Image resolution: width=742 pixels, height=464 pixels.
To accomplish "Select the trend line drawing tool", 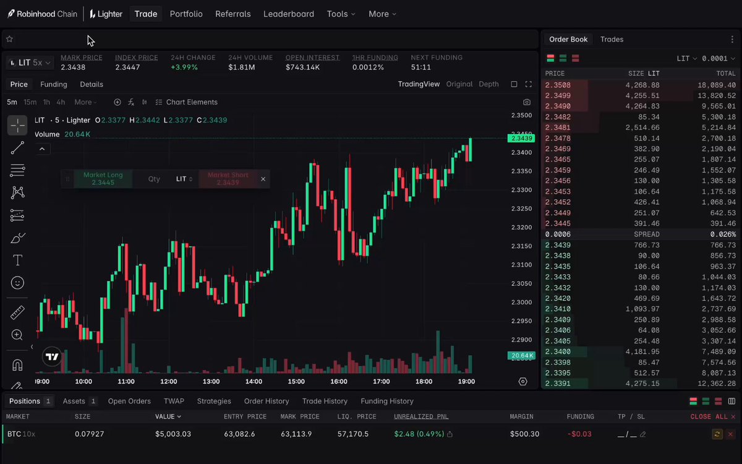I will point(17,148).
